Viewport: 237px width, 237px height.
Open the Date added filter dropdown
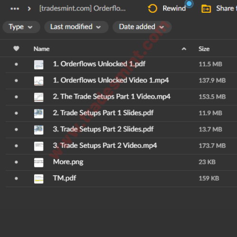point(142,27)
